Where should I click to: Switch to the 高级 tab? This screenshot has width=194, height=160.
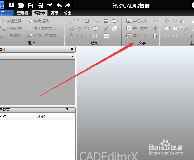55,13
